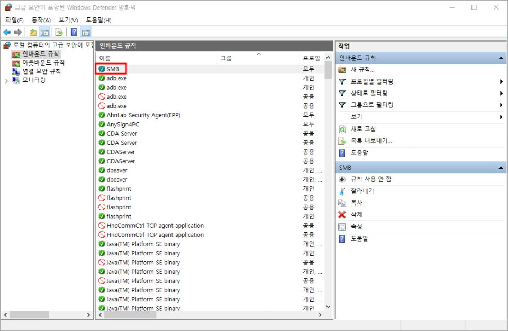
Task: Expand the 모니터링 tree node
Action: [x=6, y=81]
